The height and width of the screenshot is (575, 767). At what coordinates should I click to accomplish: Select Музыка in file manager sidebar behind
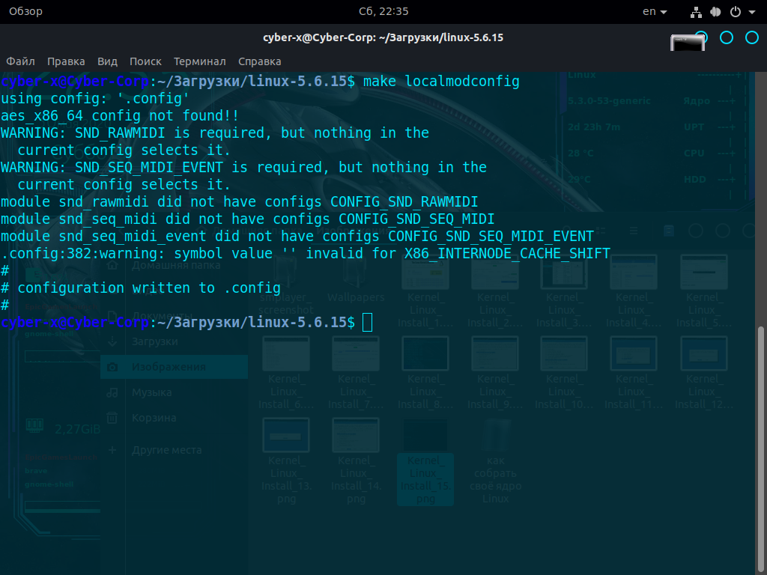(x=151, y=392)
